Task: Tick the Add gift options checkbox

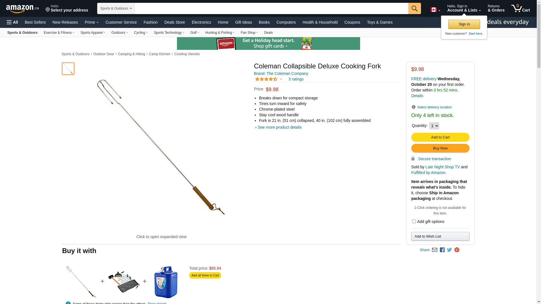Action: point(414,222)
